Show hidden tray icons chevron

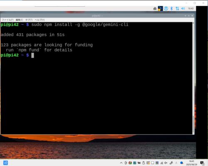[121, 163]
